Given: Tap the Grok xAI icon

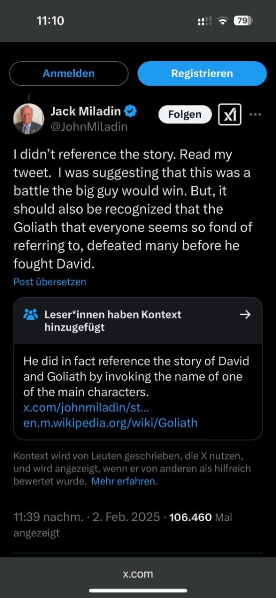Looking at the screenshot, I should 230,115.
